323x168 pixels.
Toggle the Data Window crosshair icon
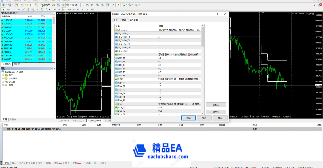pos(22,5)
